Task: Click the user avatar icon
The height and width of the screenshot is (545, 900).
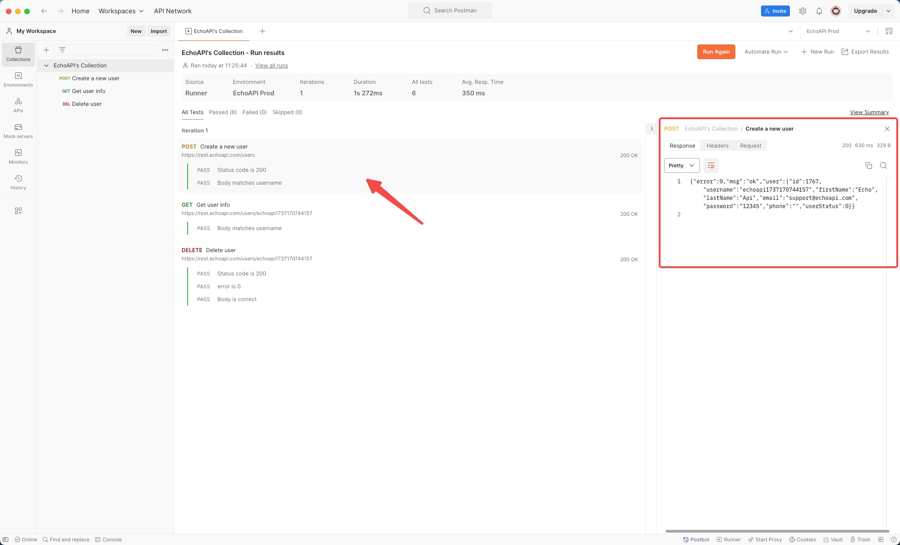Action: point(836,11)
